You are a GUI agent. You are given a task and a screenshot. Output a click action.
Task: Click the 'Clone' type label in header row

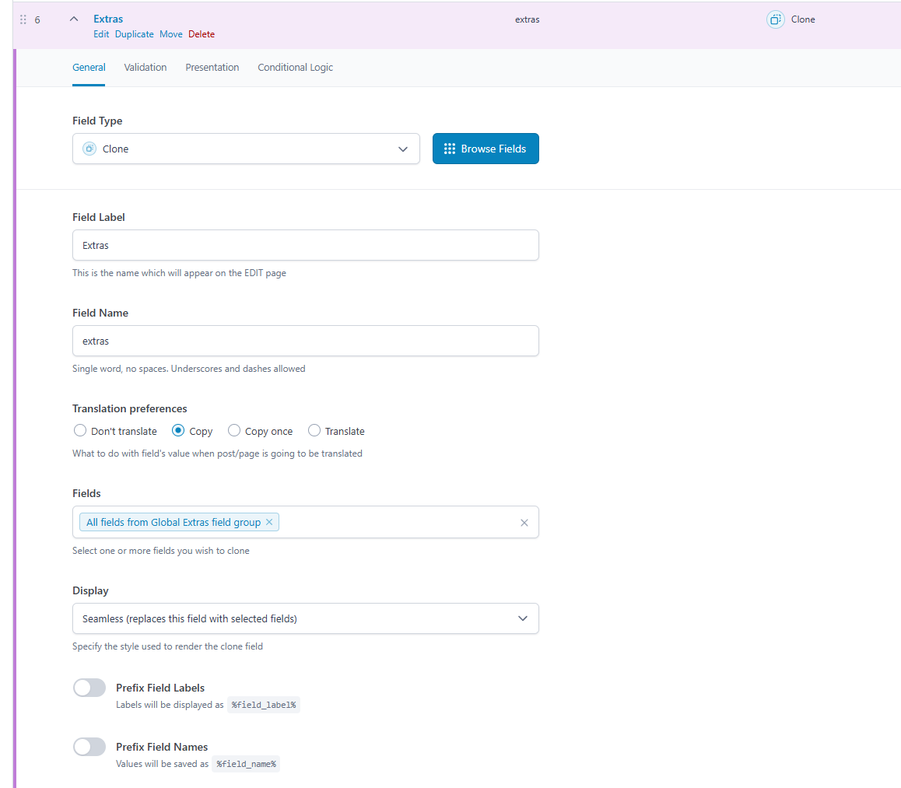tap(803, 19)
